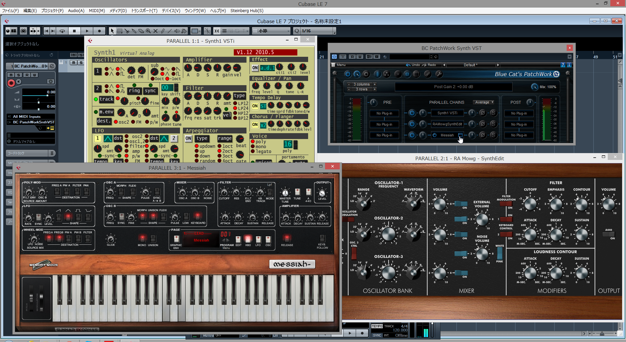Solo the Synth1 VSTi parallel chain
The image size is (626, 342).
[493, 113]
